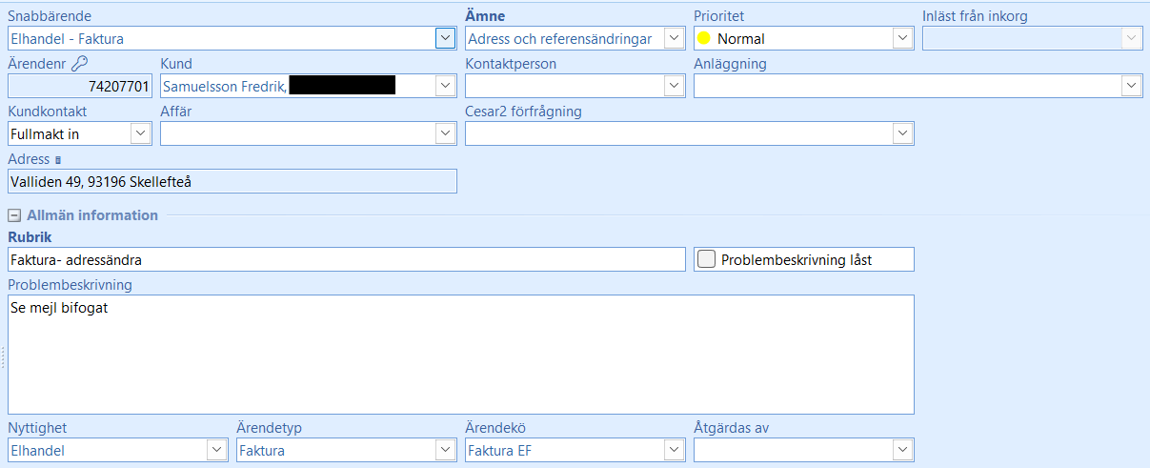Open the Kundkontakt dropdown showing Fullmakt in
Viewport: 1150px width, 468px height.
pos(140,133)
